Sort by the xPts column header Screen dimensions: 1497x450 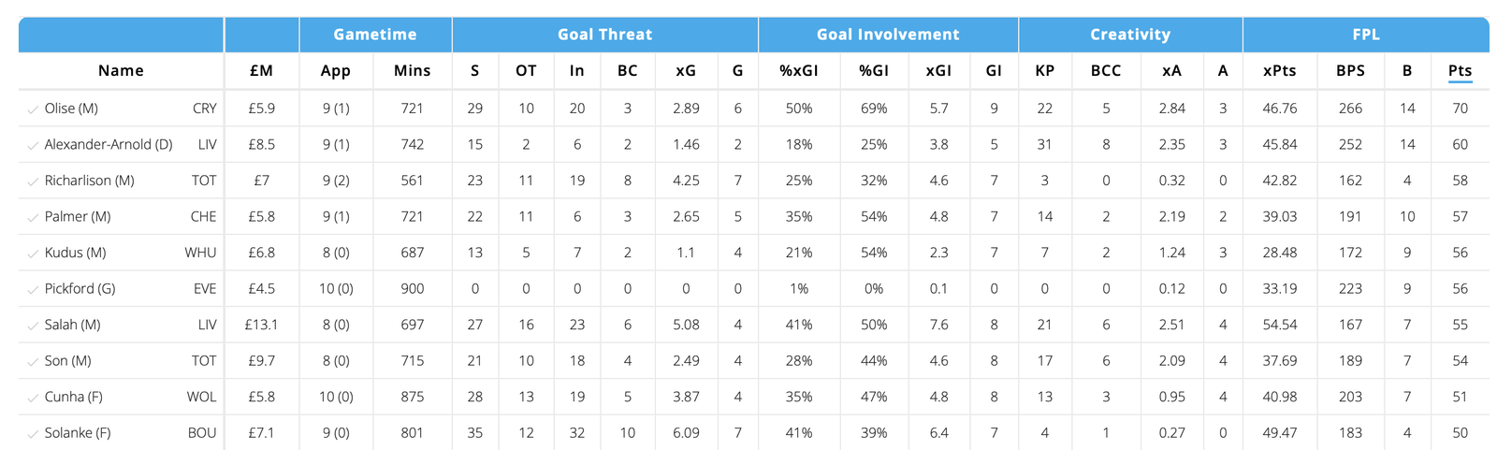pos(1279,71)
